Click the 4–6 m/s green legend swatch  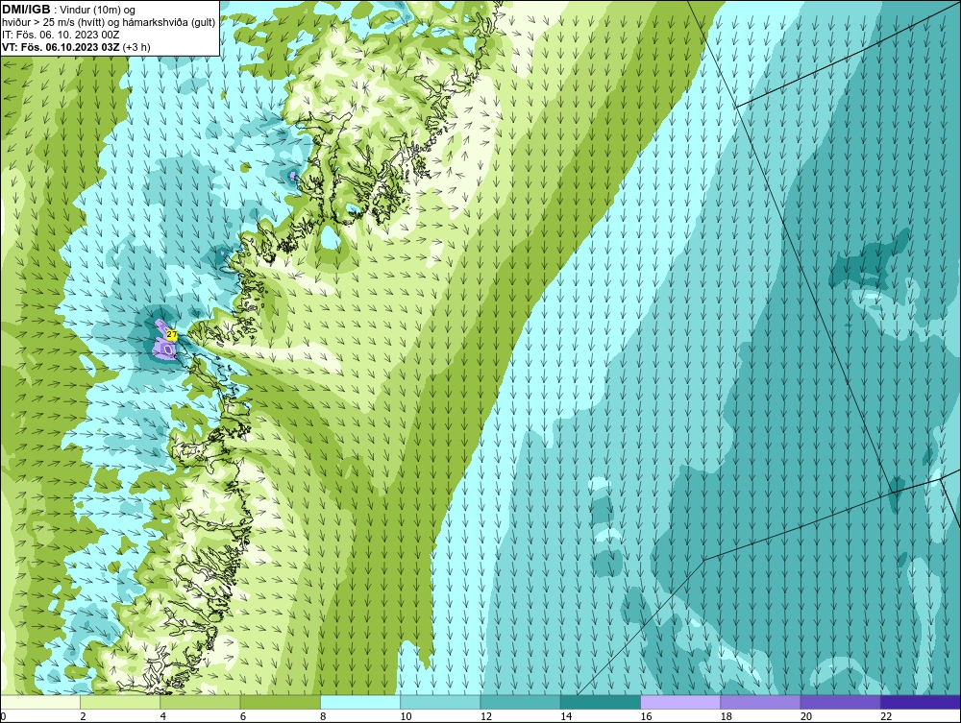click(x=201, y=702)
